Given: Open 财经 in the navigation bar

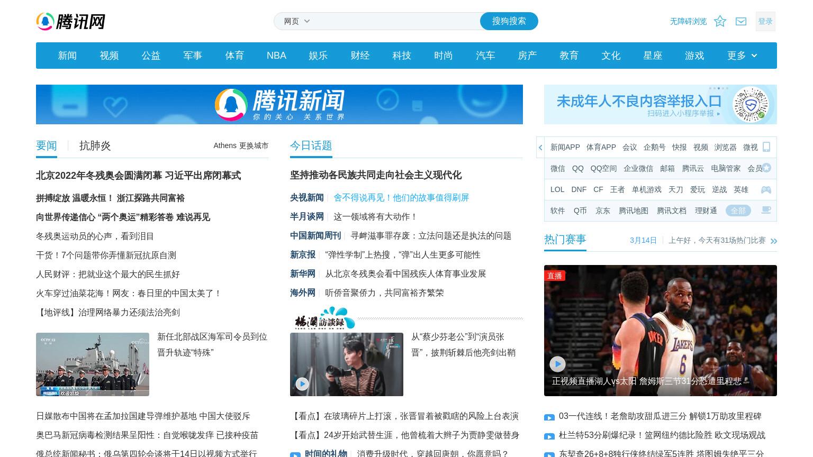Looking at the screenshot, I should point(360,56).
